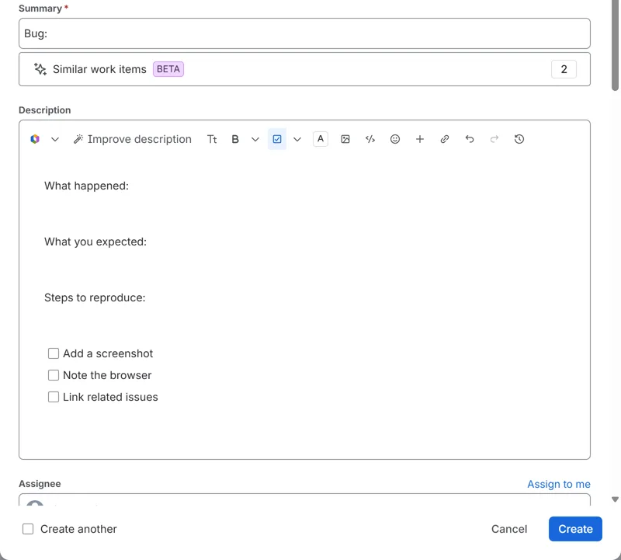Add a link to description
The width and height of the screenshot is (621, 560).
[445, 139]
